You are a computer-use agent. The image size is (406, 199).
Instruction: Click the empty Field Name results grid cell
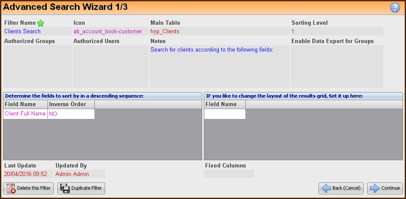[x=225, y=114]
